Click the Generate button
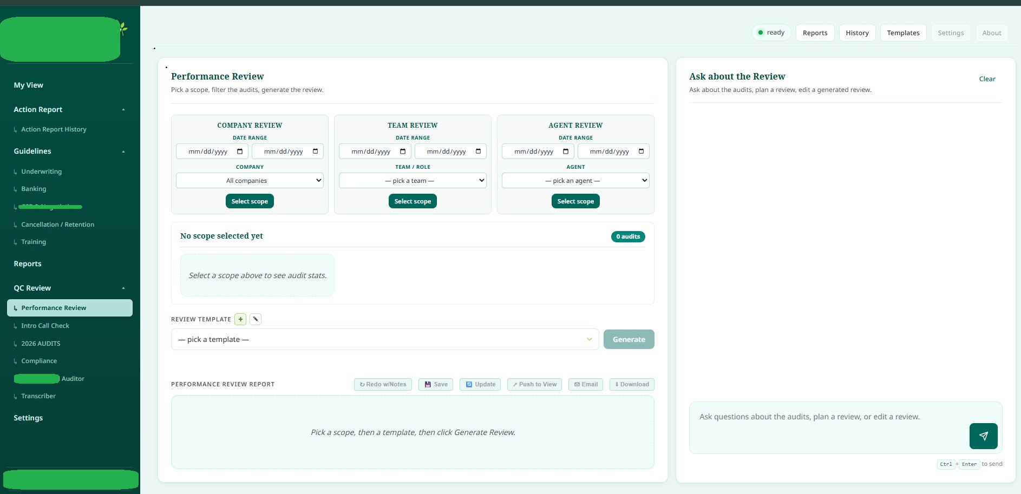This screenshot has height=494, width=1021. point(629,339)
